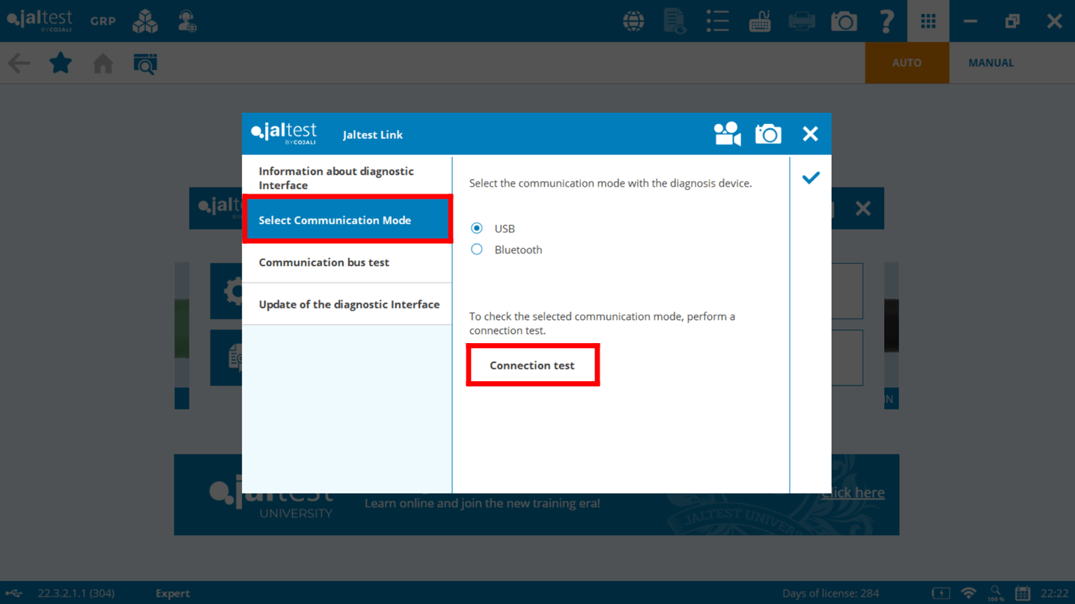Click the 'Click here' link on University banner

pyautogui.click(x=853, y=493)
